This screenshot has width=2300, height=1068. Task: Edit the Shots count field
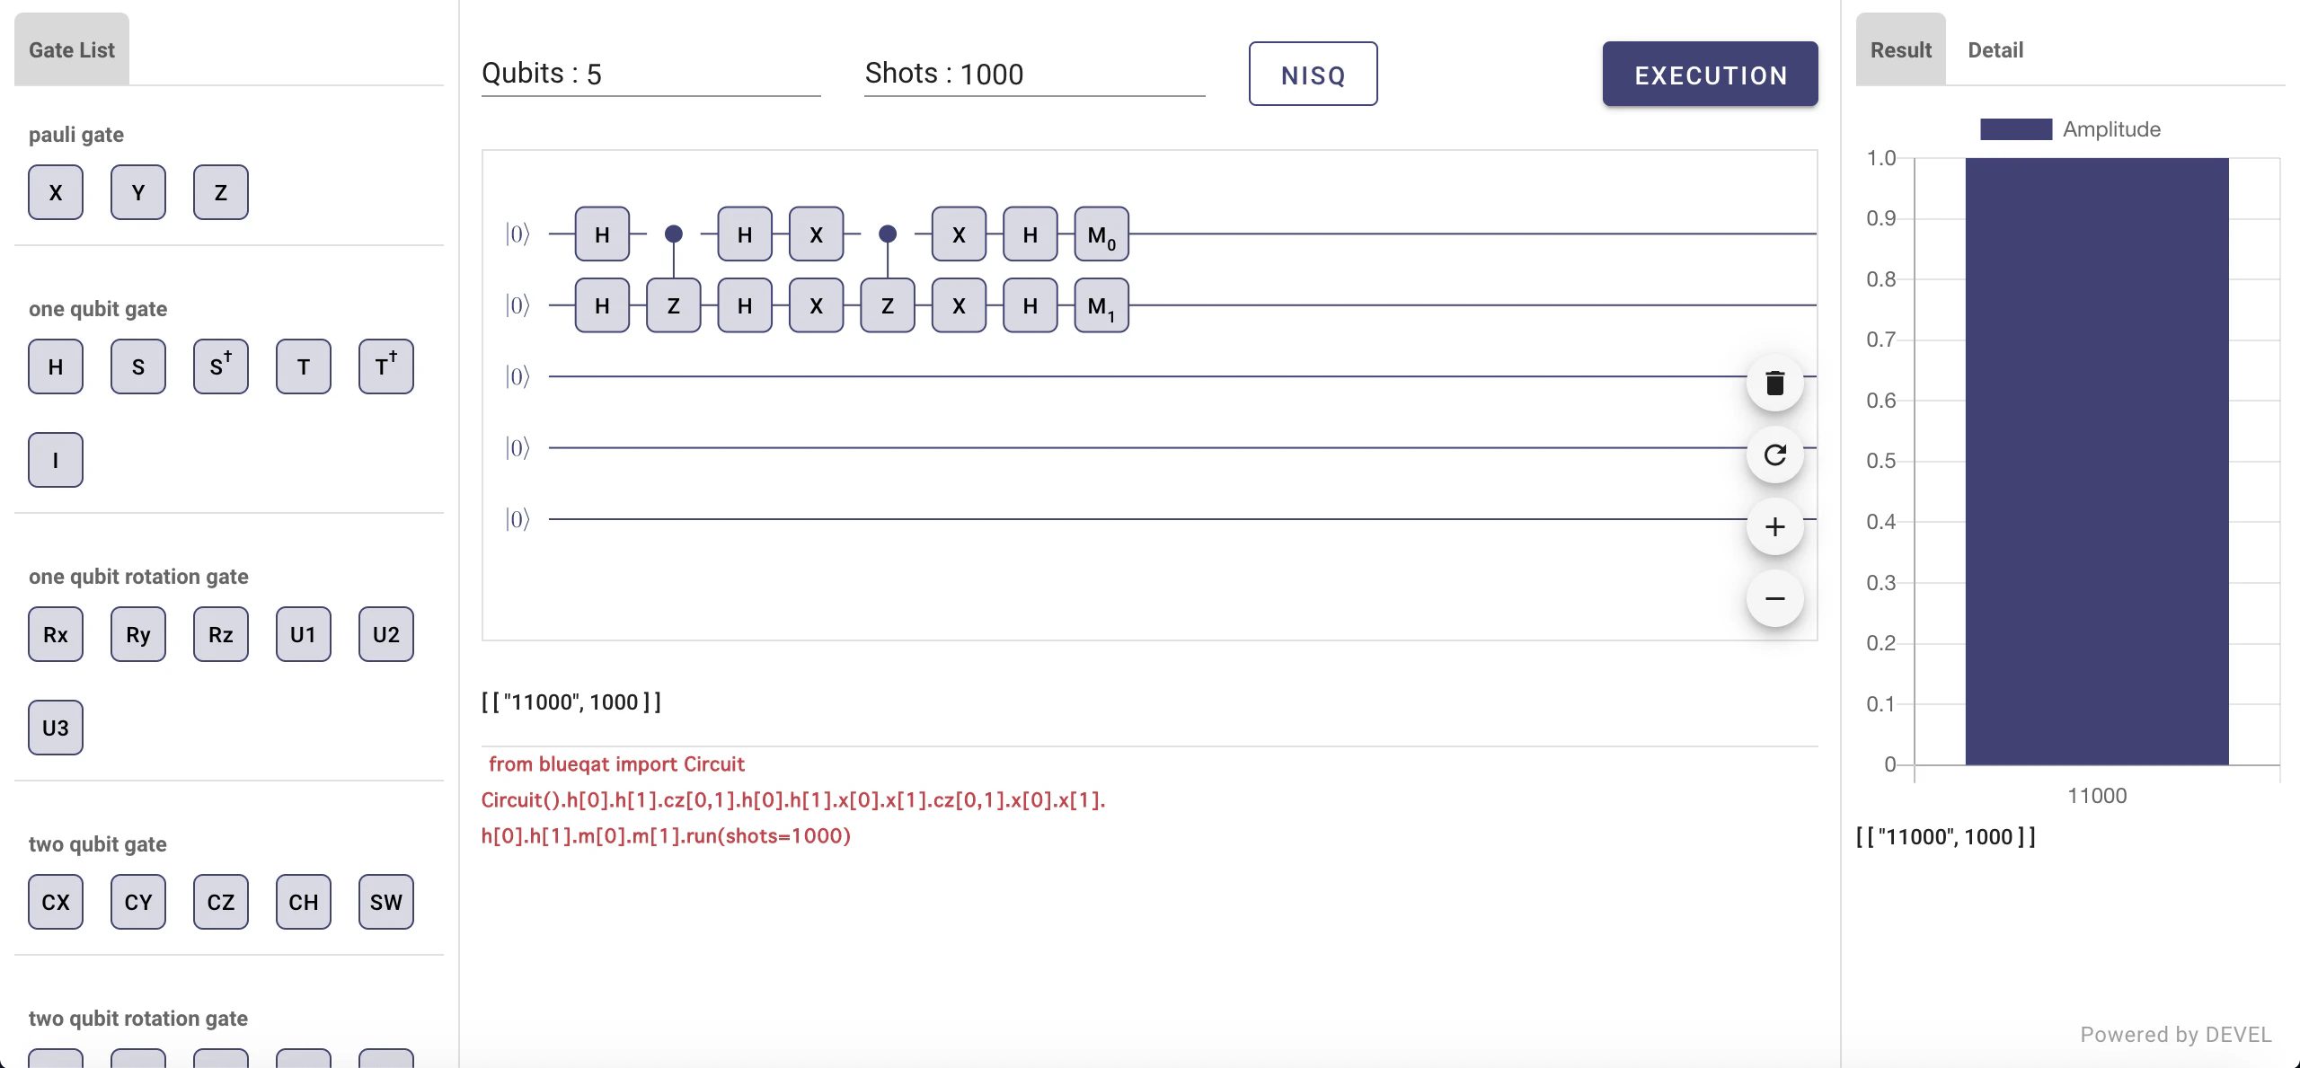tap(1035, 74)
